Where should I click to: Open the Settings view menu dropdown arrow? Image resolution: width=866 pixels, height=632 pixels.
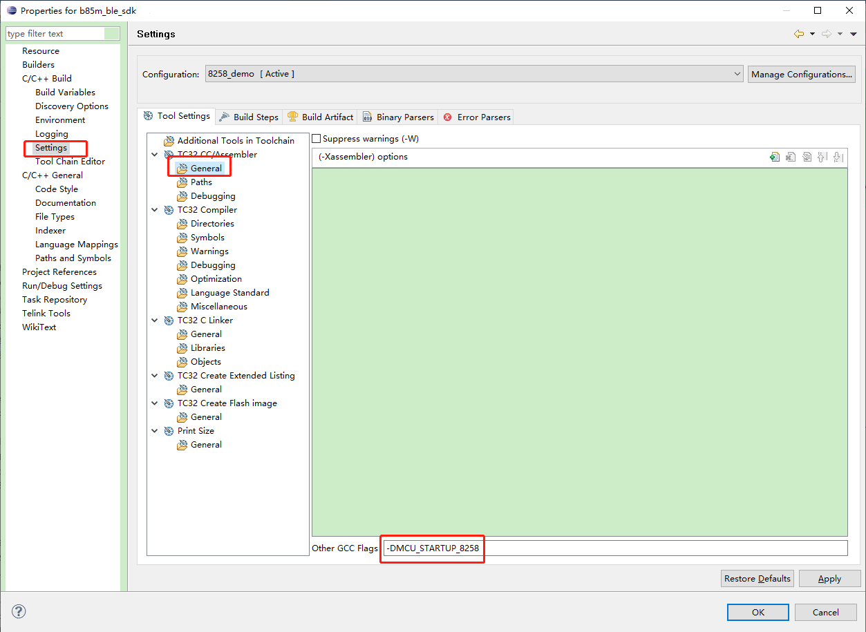854,34
